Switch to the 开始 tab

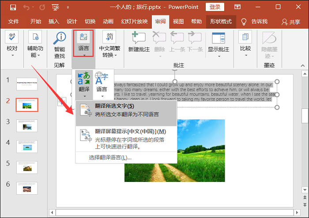click(36, 21)
